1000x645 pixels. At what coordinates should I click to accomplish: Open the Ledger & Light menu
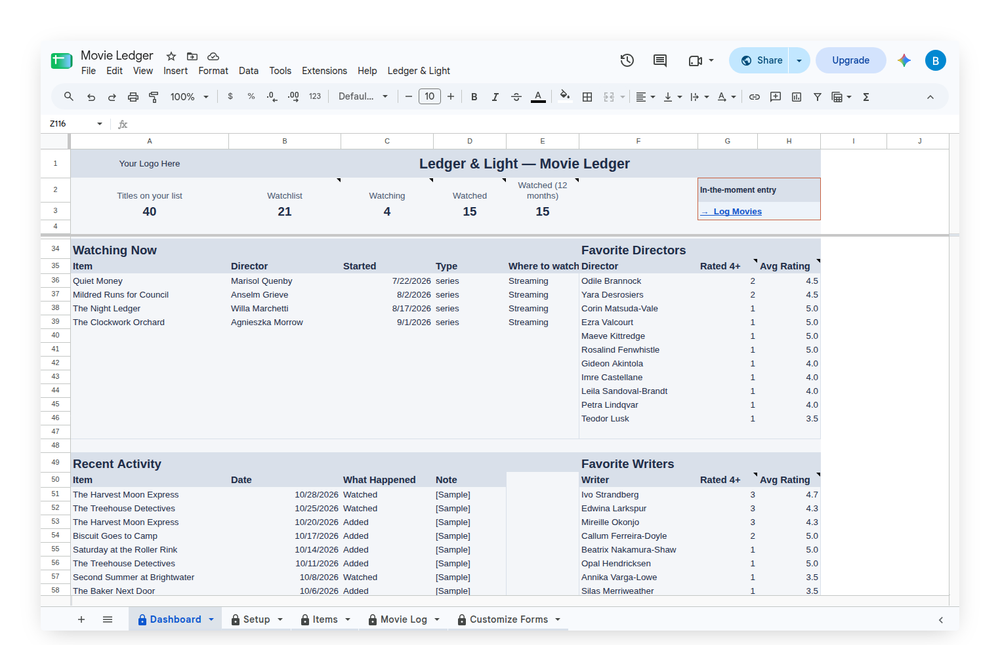pyautogui.click(x=419, y=71)
